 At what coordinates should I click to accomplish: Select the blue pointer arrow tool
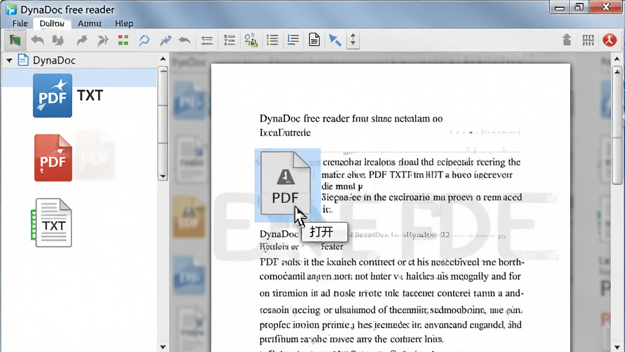click(x=335, y=40)
